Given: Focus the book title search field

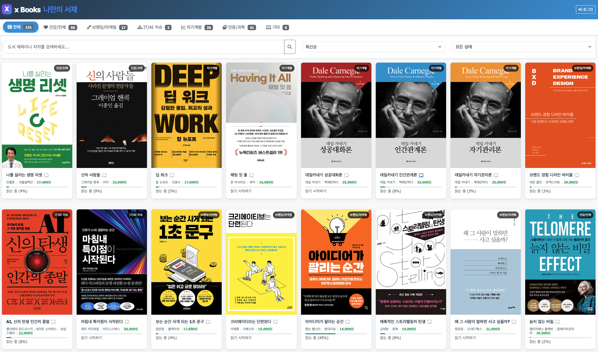Looking at the screenshot, I should [x=143, y=47].
